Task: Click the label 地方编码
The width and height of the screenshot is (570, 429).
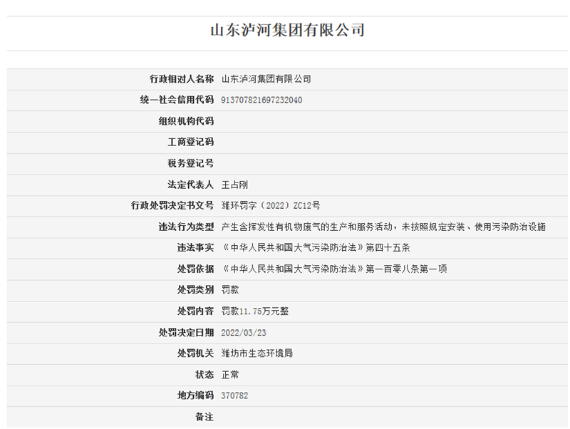Action: pyautogui.click(x=195, y=396)
